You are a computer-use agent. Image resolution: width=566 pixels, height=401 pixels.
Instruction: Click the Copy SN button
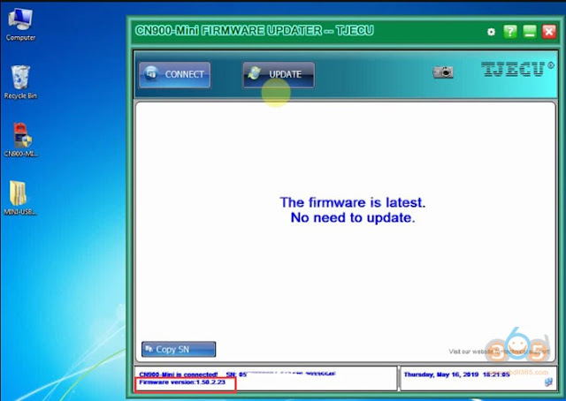(x=179, y=350)
